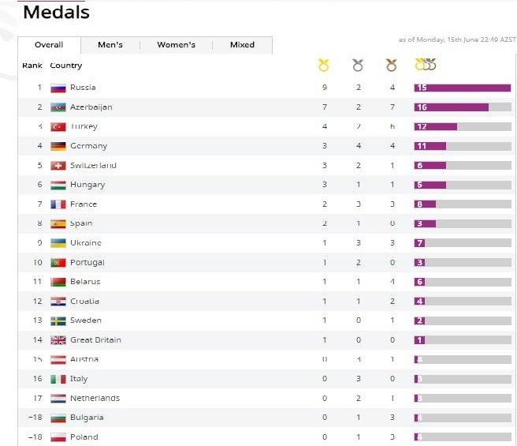Click the Russia flag icon

pyautogui.click(x=58, y=88)
